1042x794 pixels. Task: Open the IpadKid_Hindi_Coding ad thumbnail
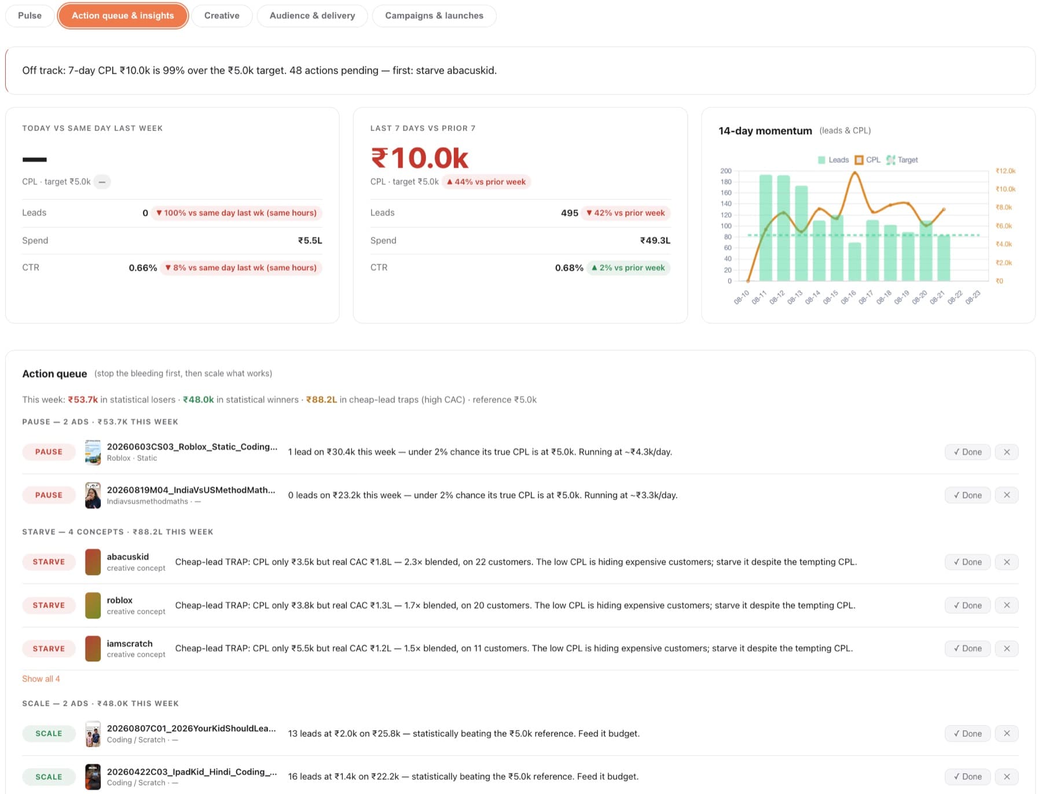click(93, 777)
